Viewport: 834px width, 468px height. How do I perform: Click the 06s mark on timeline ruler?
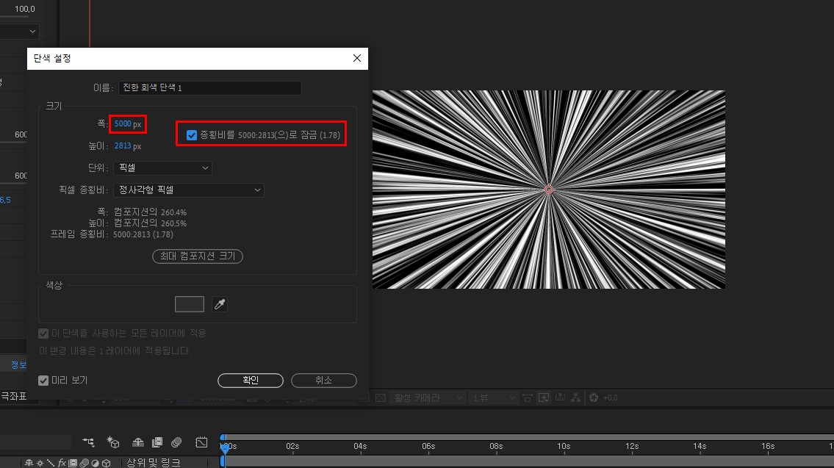pyautogui.click(x=428, y=446)
